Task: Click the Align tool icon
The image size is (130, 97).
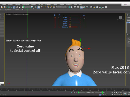Action: click(x=71, y=7)
